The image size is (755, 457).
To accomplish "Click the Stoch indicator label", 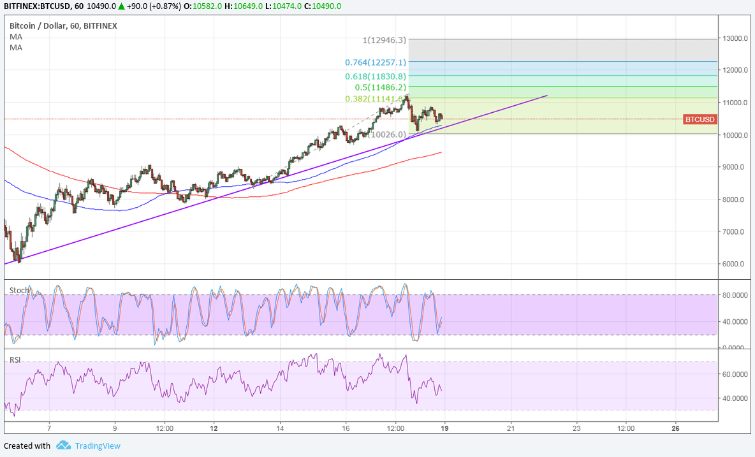I will (19, 291).
